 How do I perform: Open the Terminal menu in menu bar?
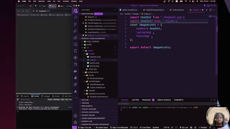coord(65,1)
